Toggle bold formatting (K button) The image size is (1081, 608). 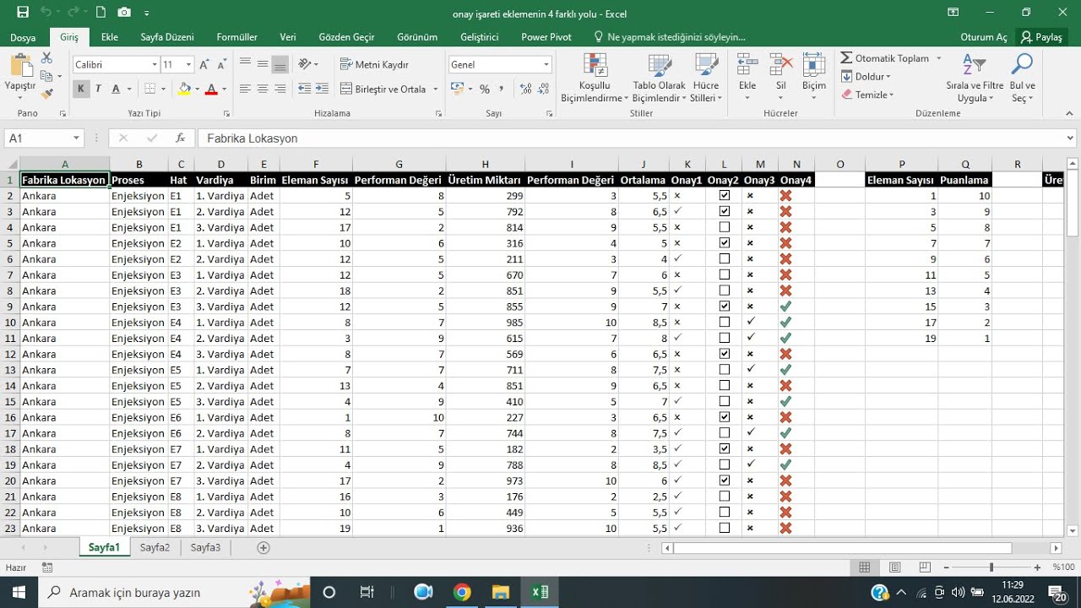click(x=81, y=89)
